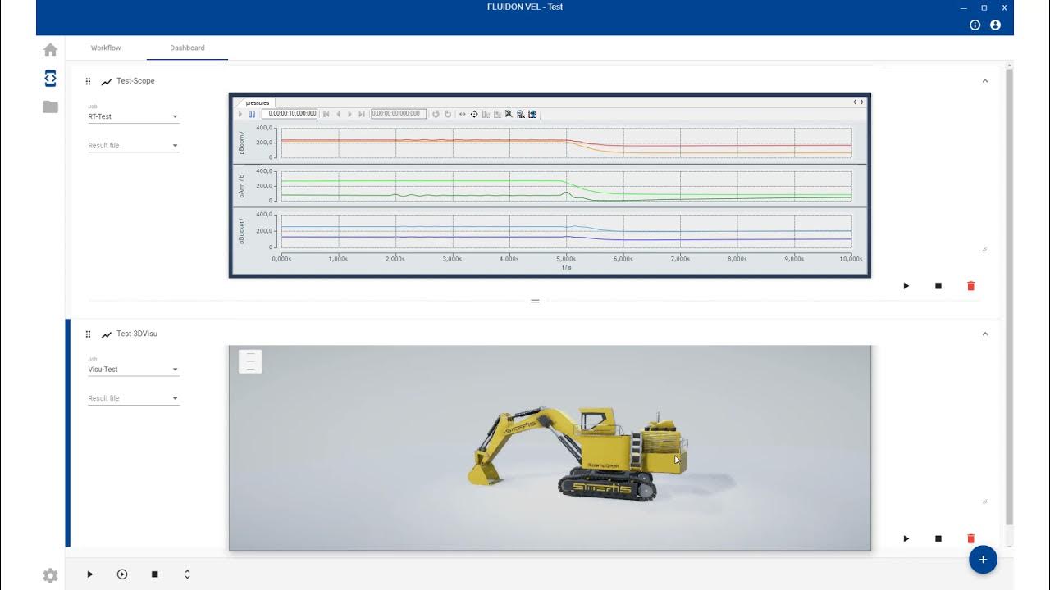Play the Test-Scope widget
Screen dimensions: 1050x590
[x=906, y=286]
